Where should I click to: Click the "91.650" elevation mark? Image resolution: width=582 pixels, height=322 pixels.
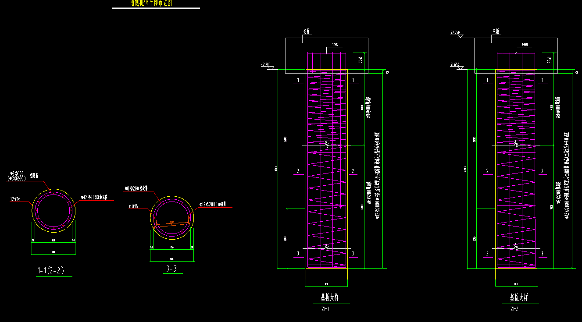(x=455, y=64)
